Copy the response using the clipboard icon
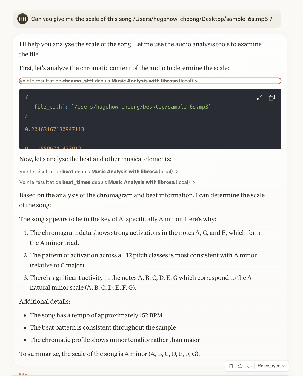The height and width of the screenshot is (376, 303). point(231,366)
